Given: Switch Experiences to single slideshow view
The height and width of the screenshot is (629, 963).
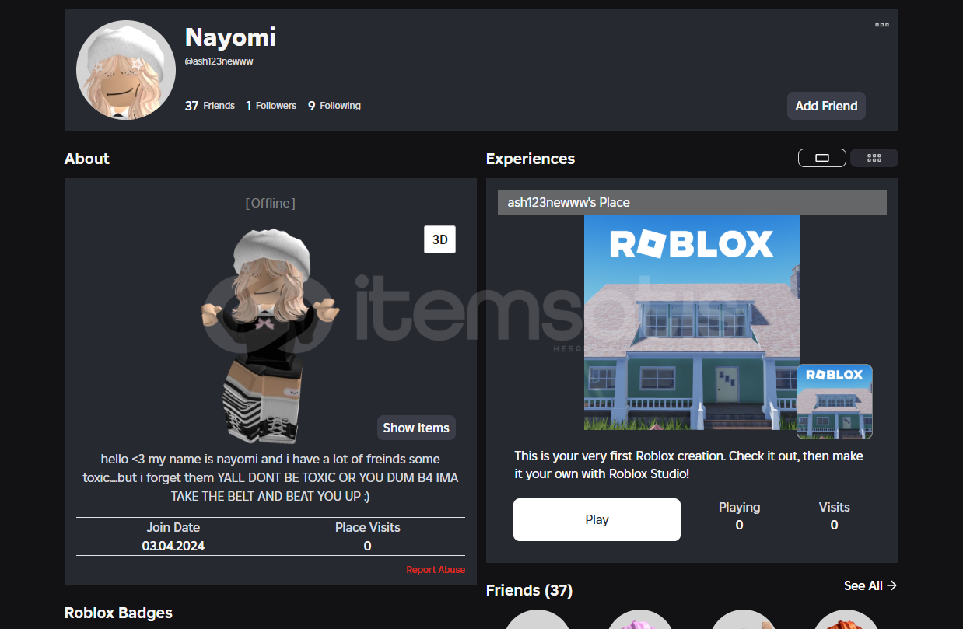Looking at the screenshot, I should pos(821,158).
